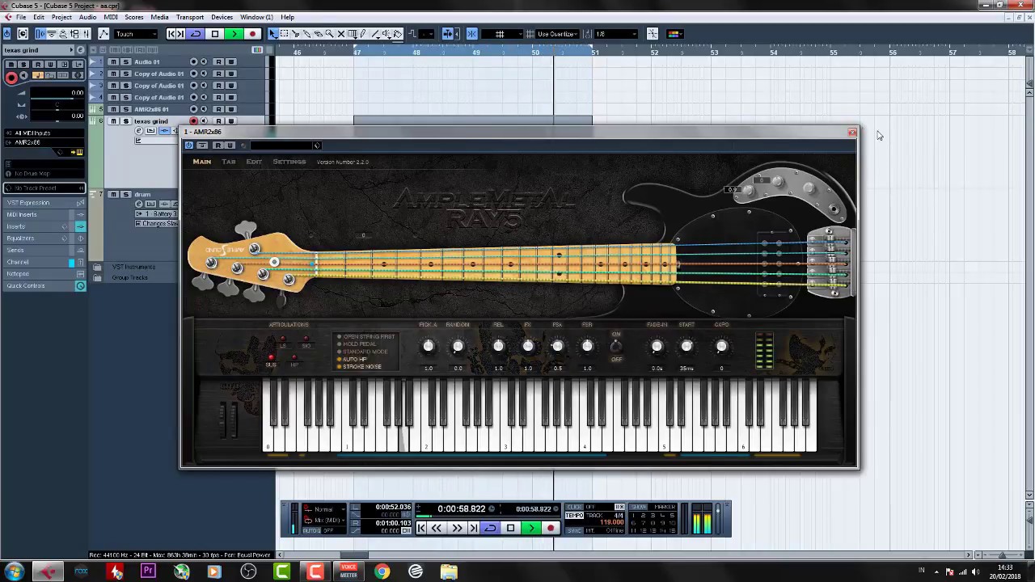The image size is (1035, 582).
Task: Open file explorer folder from taskbar
Action: click(x=449, y=572)
